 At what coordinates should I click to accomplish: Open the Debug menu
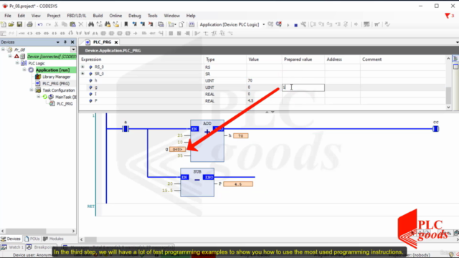coord(135,16)
